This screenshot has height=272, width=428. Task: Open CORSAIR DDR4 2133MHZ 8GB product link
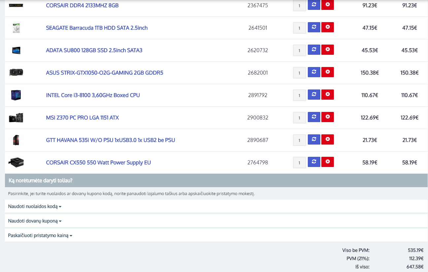(x=82, y=5)
